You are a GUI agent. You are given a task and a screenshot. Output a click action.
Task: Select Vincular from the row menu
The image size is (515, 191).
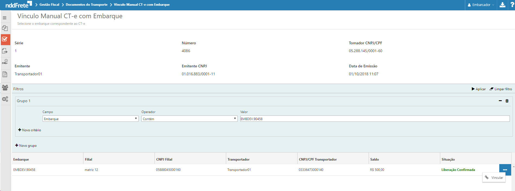point(494,178)
